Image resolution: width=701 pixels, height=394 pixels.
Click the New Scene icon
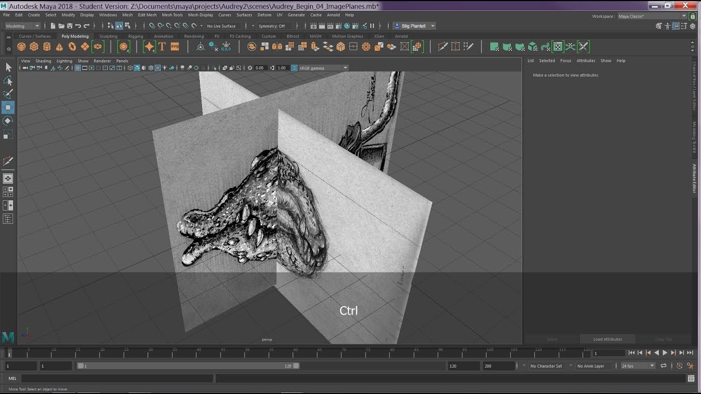(53, 26)
